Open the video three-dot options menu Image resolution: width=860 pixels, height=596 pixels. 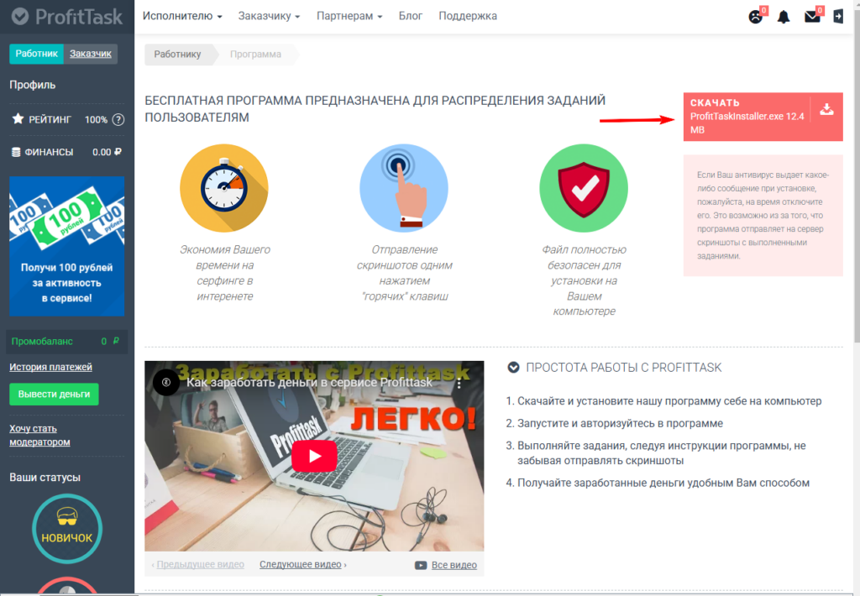[x=459, y=384]
